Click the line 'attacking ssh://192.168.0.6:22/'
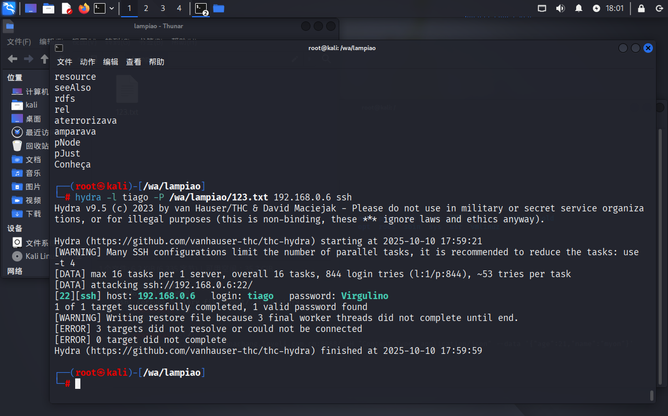This screenshot has height=416, width=668. (153, 285)
